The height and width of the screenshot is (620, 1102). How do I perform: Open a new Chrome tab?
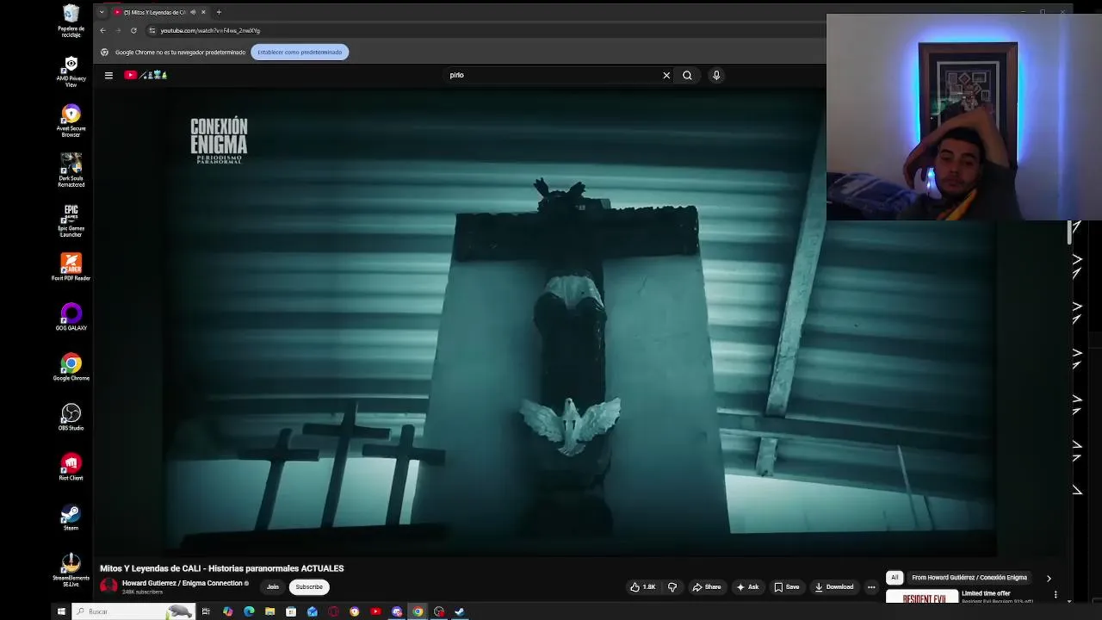(x=219, y=12)
